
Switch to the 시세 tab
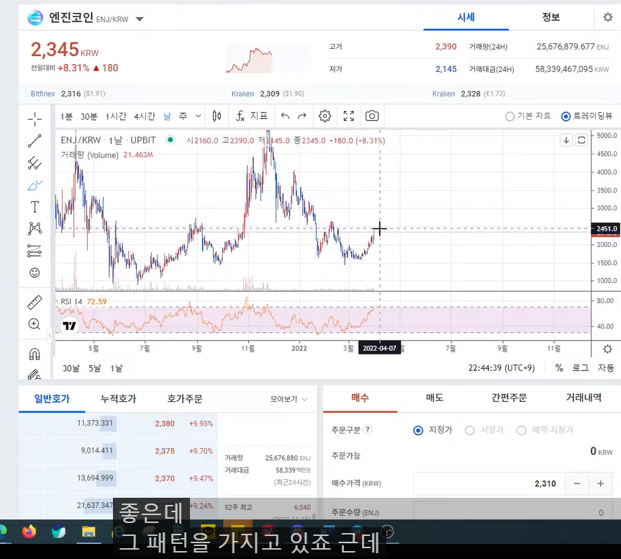coord(466,17)
